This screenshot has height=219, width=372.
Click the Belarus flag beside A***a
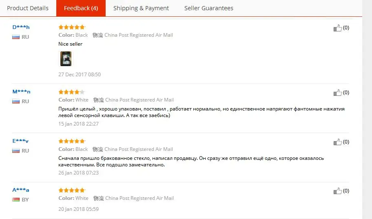pos(16,199)
